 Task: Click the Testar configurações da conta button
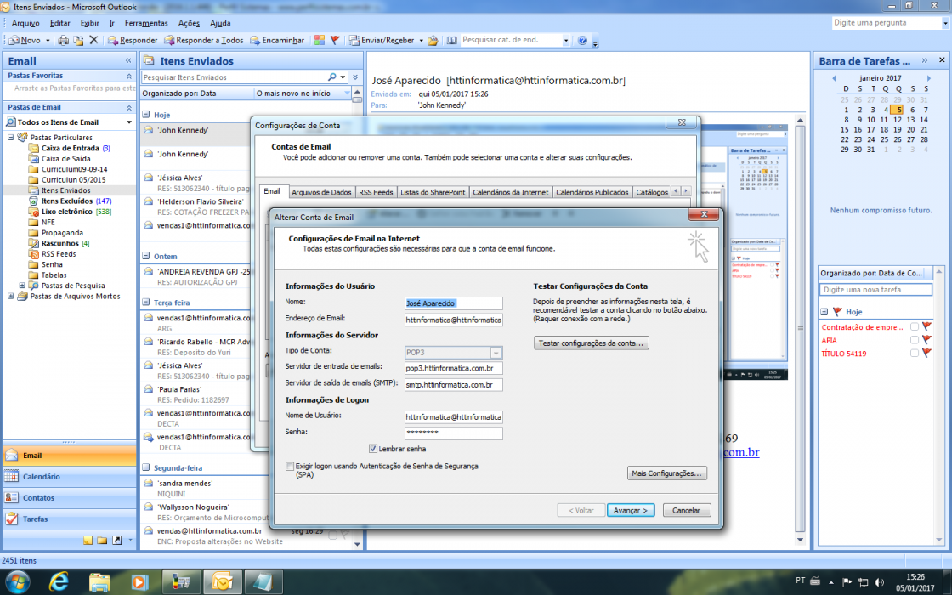(x=592, y=343)
